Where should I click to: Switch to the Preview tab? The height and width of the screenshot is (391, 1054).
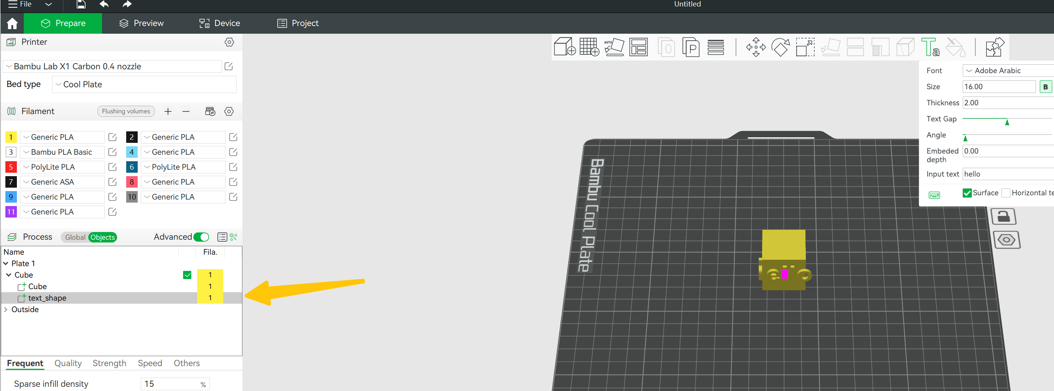pos(141,23)
